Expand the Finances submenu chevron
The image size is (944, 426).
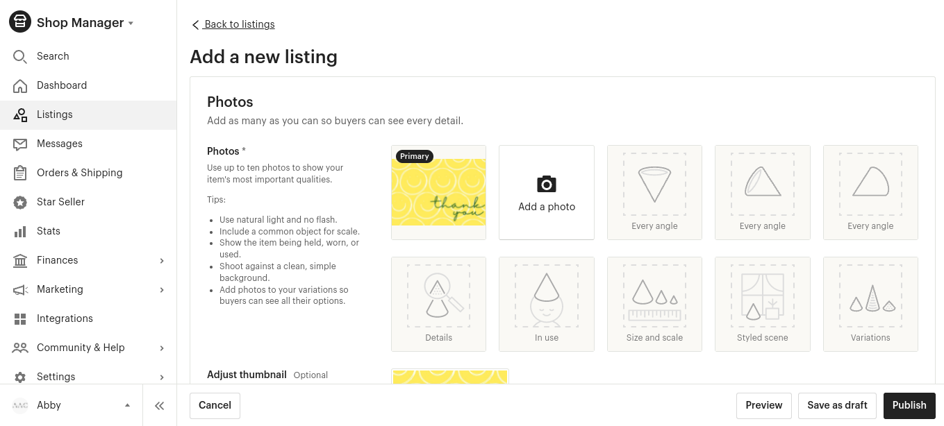(162, 260)
